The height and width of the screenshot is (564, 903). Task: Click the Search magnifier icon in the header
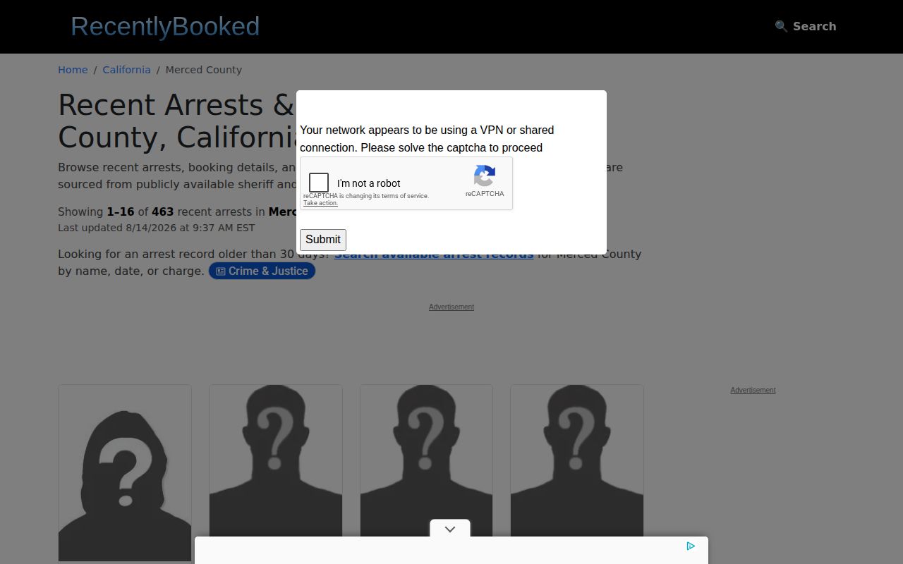coord(781,26)
